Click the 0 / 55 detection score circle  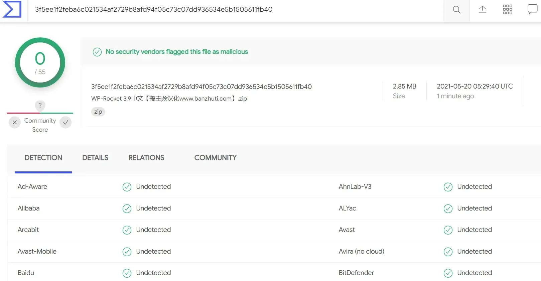click(x=40, y=62)
